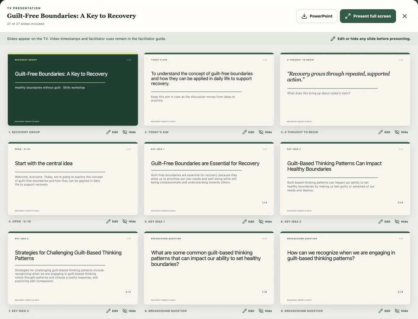Click the '5. KEY IDEA 1' caption
This screenshot has height=319, width=418.
point(154,221)
